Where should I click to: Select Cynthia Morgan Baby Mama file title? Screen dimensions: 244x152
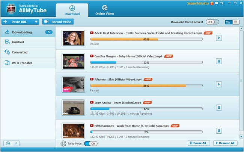click(128, 56)
